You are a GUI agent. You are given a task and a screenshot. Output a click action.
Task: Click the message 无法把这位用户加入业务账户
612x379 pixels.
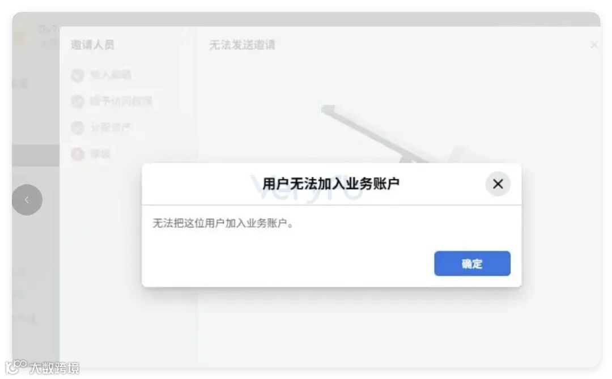[x=223, y=223]
